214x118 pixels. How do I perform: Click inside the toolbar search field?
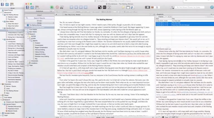(190, 7)
